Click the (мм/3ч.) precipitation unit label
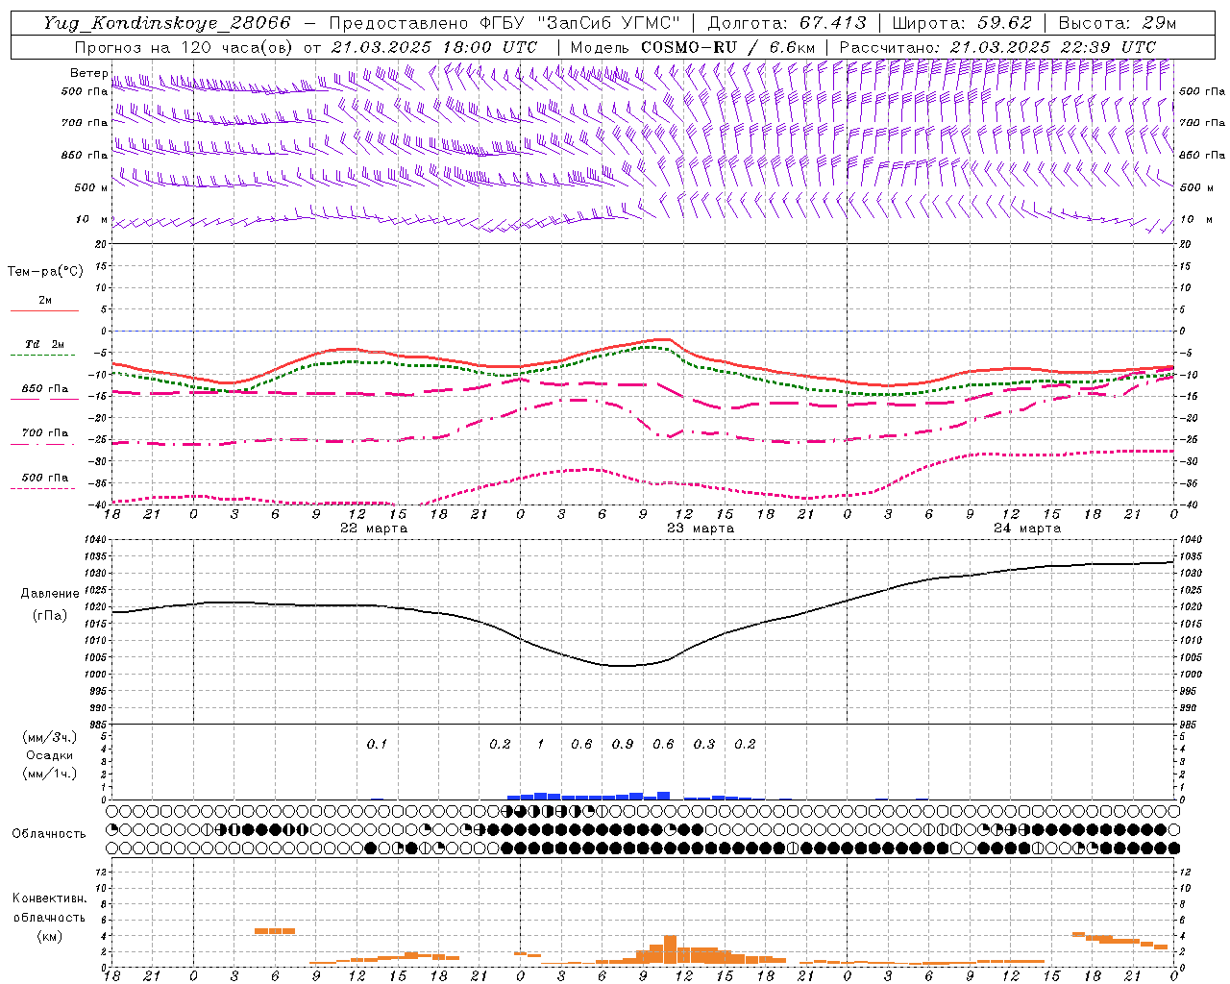 (x=50, y=737)
